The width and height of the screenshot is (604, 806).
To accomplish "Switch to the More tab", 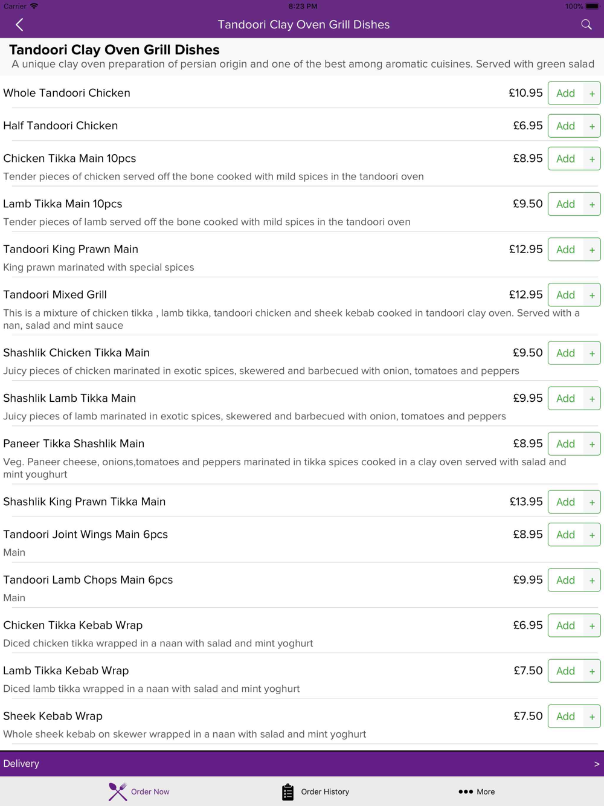I will point(485,791).
